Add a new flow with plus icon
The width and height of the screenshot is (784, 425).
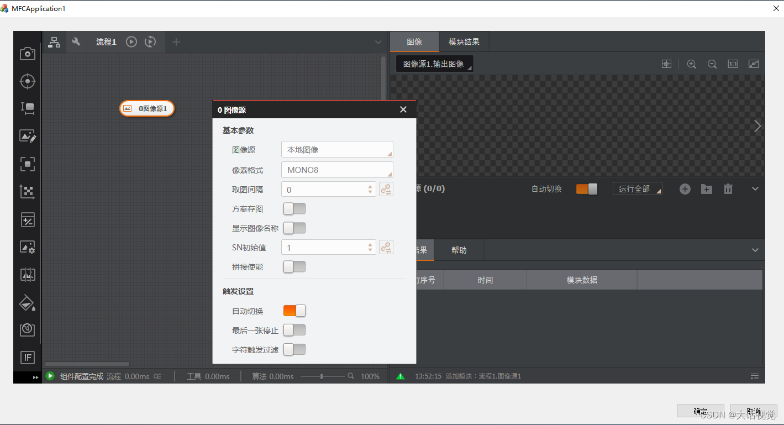click(x=176, y=42)
